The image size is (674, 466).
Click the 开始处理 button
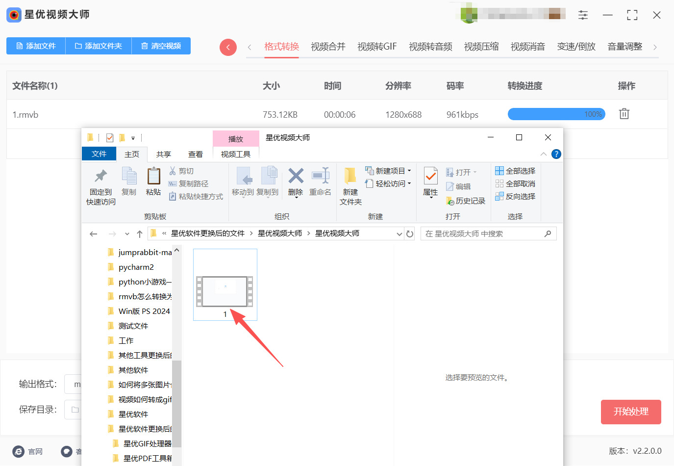click(631, 412)
